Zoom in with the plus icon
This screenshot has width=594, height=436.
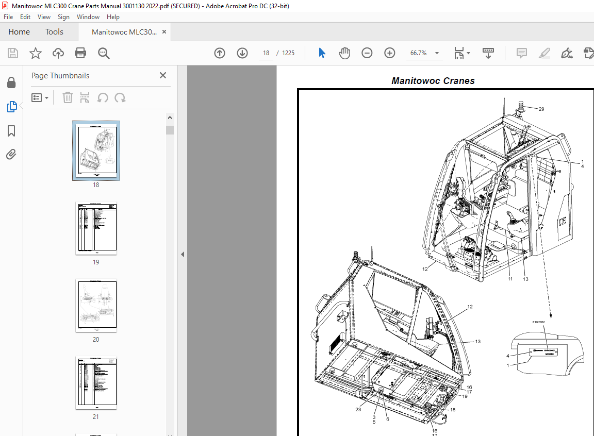390,53
